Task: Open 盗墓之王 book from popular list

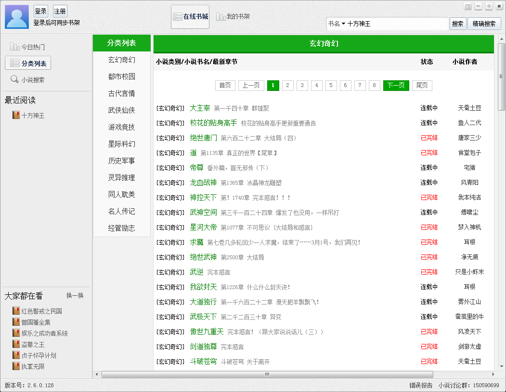Action: (x=16, y=344)
